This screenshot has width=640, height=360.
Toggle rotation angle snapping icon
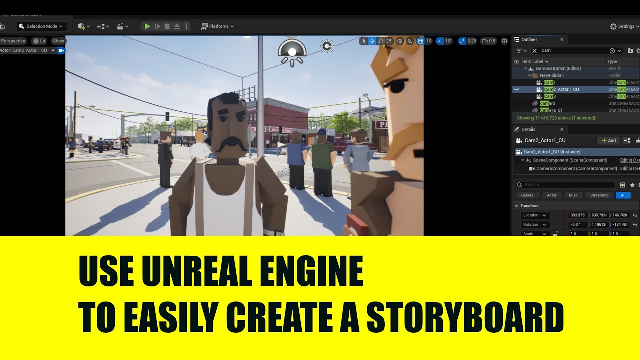[x=440, y=41]
